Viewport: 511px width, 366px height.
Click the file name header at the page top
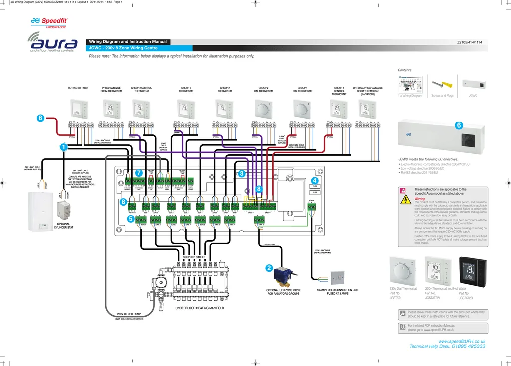66,2
